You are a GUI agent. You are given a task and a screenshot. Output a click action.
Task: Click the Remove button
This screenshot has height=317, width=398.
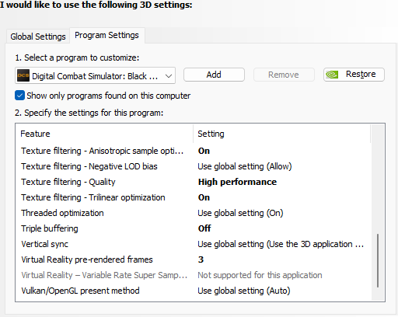pos(284,75)
